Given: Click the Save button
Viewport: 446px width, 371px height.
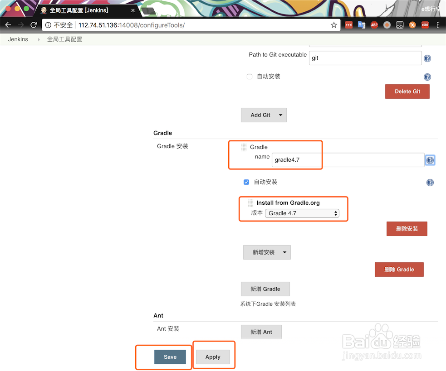Looking at the screenshot, I should pos(170,357).
